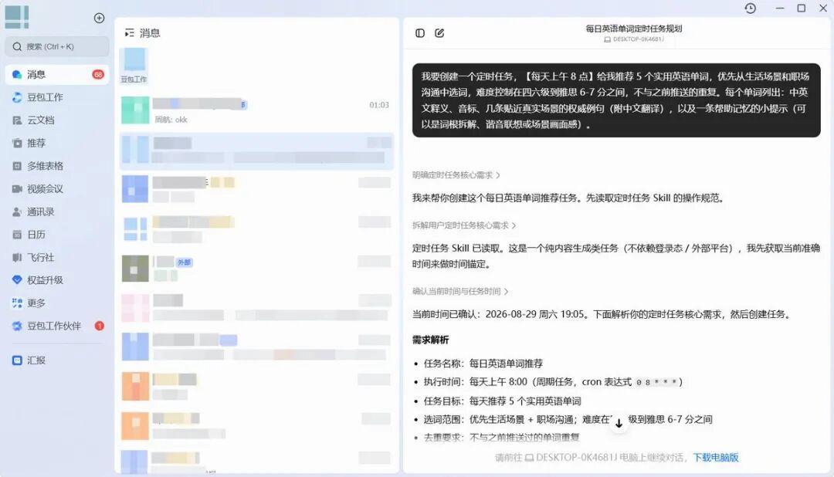Image resolution: width=834 pixels, height=477 pixels.
Task: Click the 日历 calendar icon
Action: coord(17,235)
